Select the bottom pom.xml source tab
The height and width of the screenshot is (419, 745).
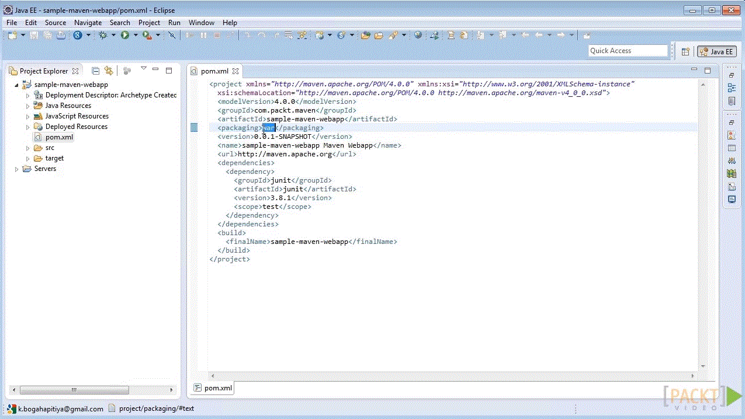(213, 387)
